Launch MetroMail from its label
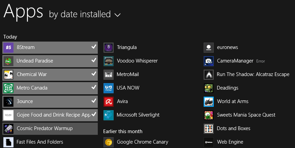Image resolution: width=295 pixels, height=148 pixels. (x=128, y=74)
